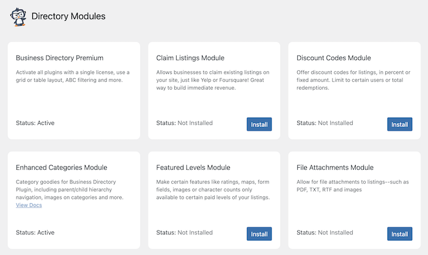
Task: Click Status: Not Installed for Claim Listings
Action: coord(184,123)
